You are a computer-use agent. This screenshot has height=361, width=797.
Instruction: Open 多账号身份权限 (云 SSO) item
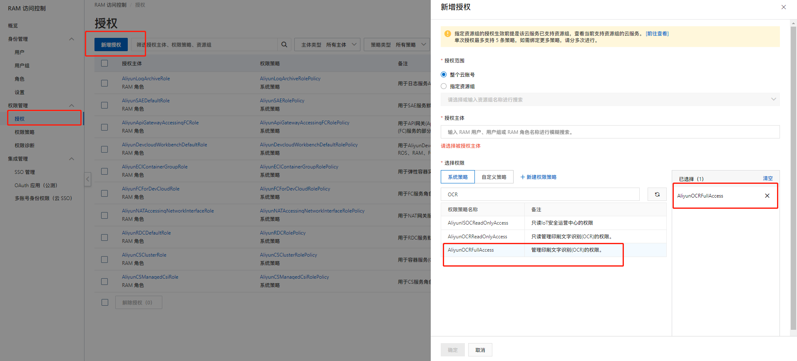[x=43, y=198]
